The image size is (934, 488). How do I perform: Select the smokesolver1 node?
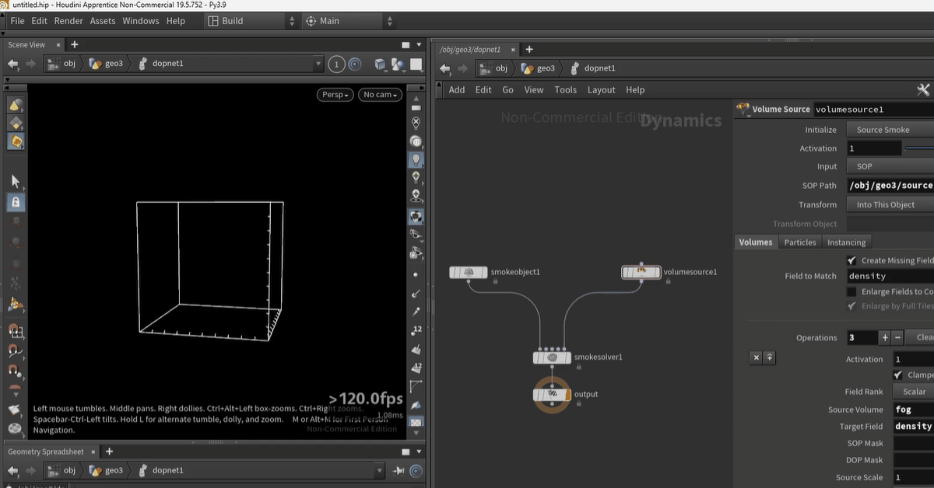coord(552,357)
